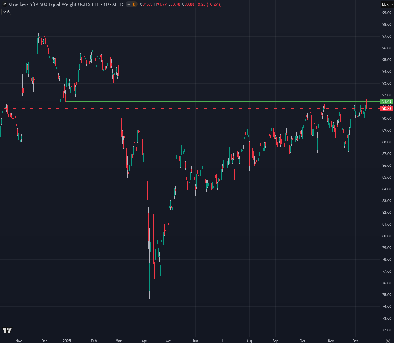394x343 pixels.
Task: Open chart settings via hexagon gear icon
Action: pos(388,341)
